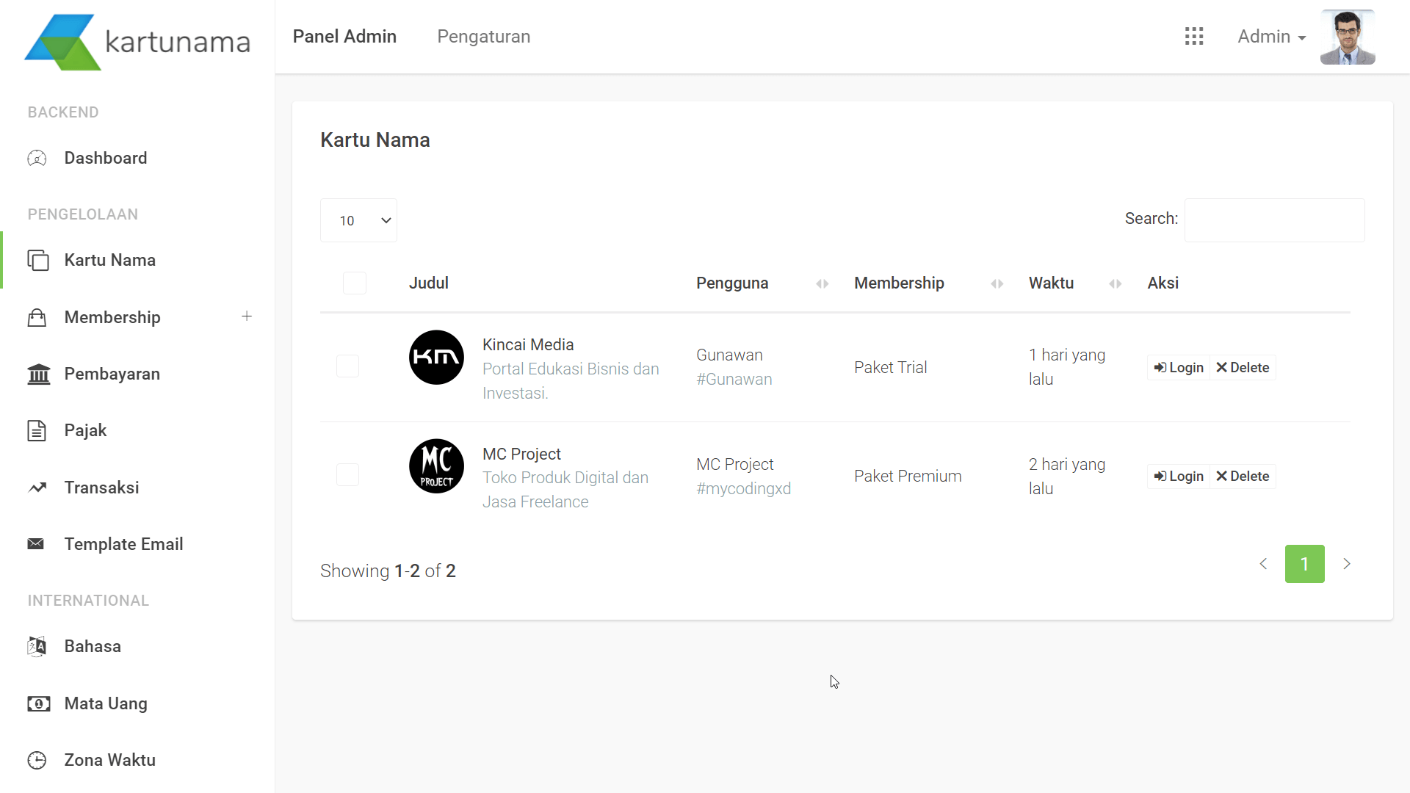This screenshot has height=793, width=1410.
Task: Switch to the Pengaturan tab
Action: pyautogui.click(x=483, y=36)
